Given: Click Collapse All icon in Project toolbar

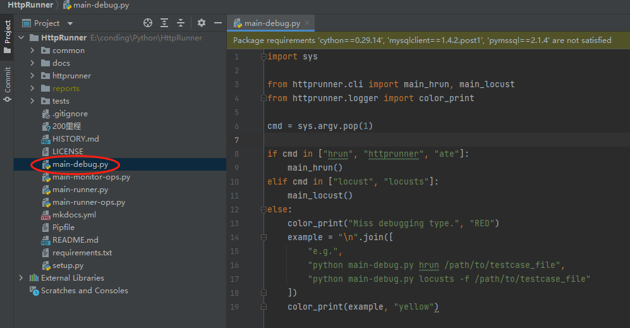Looking at the screenshot, I should [x=181, y=23].
